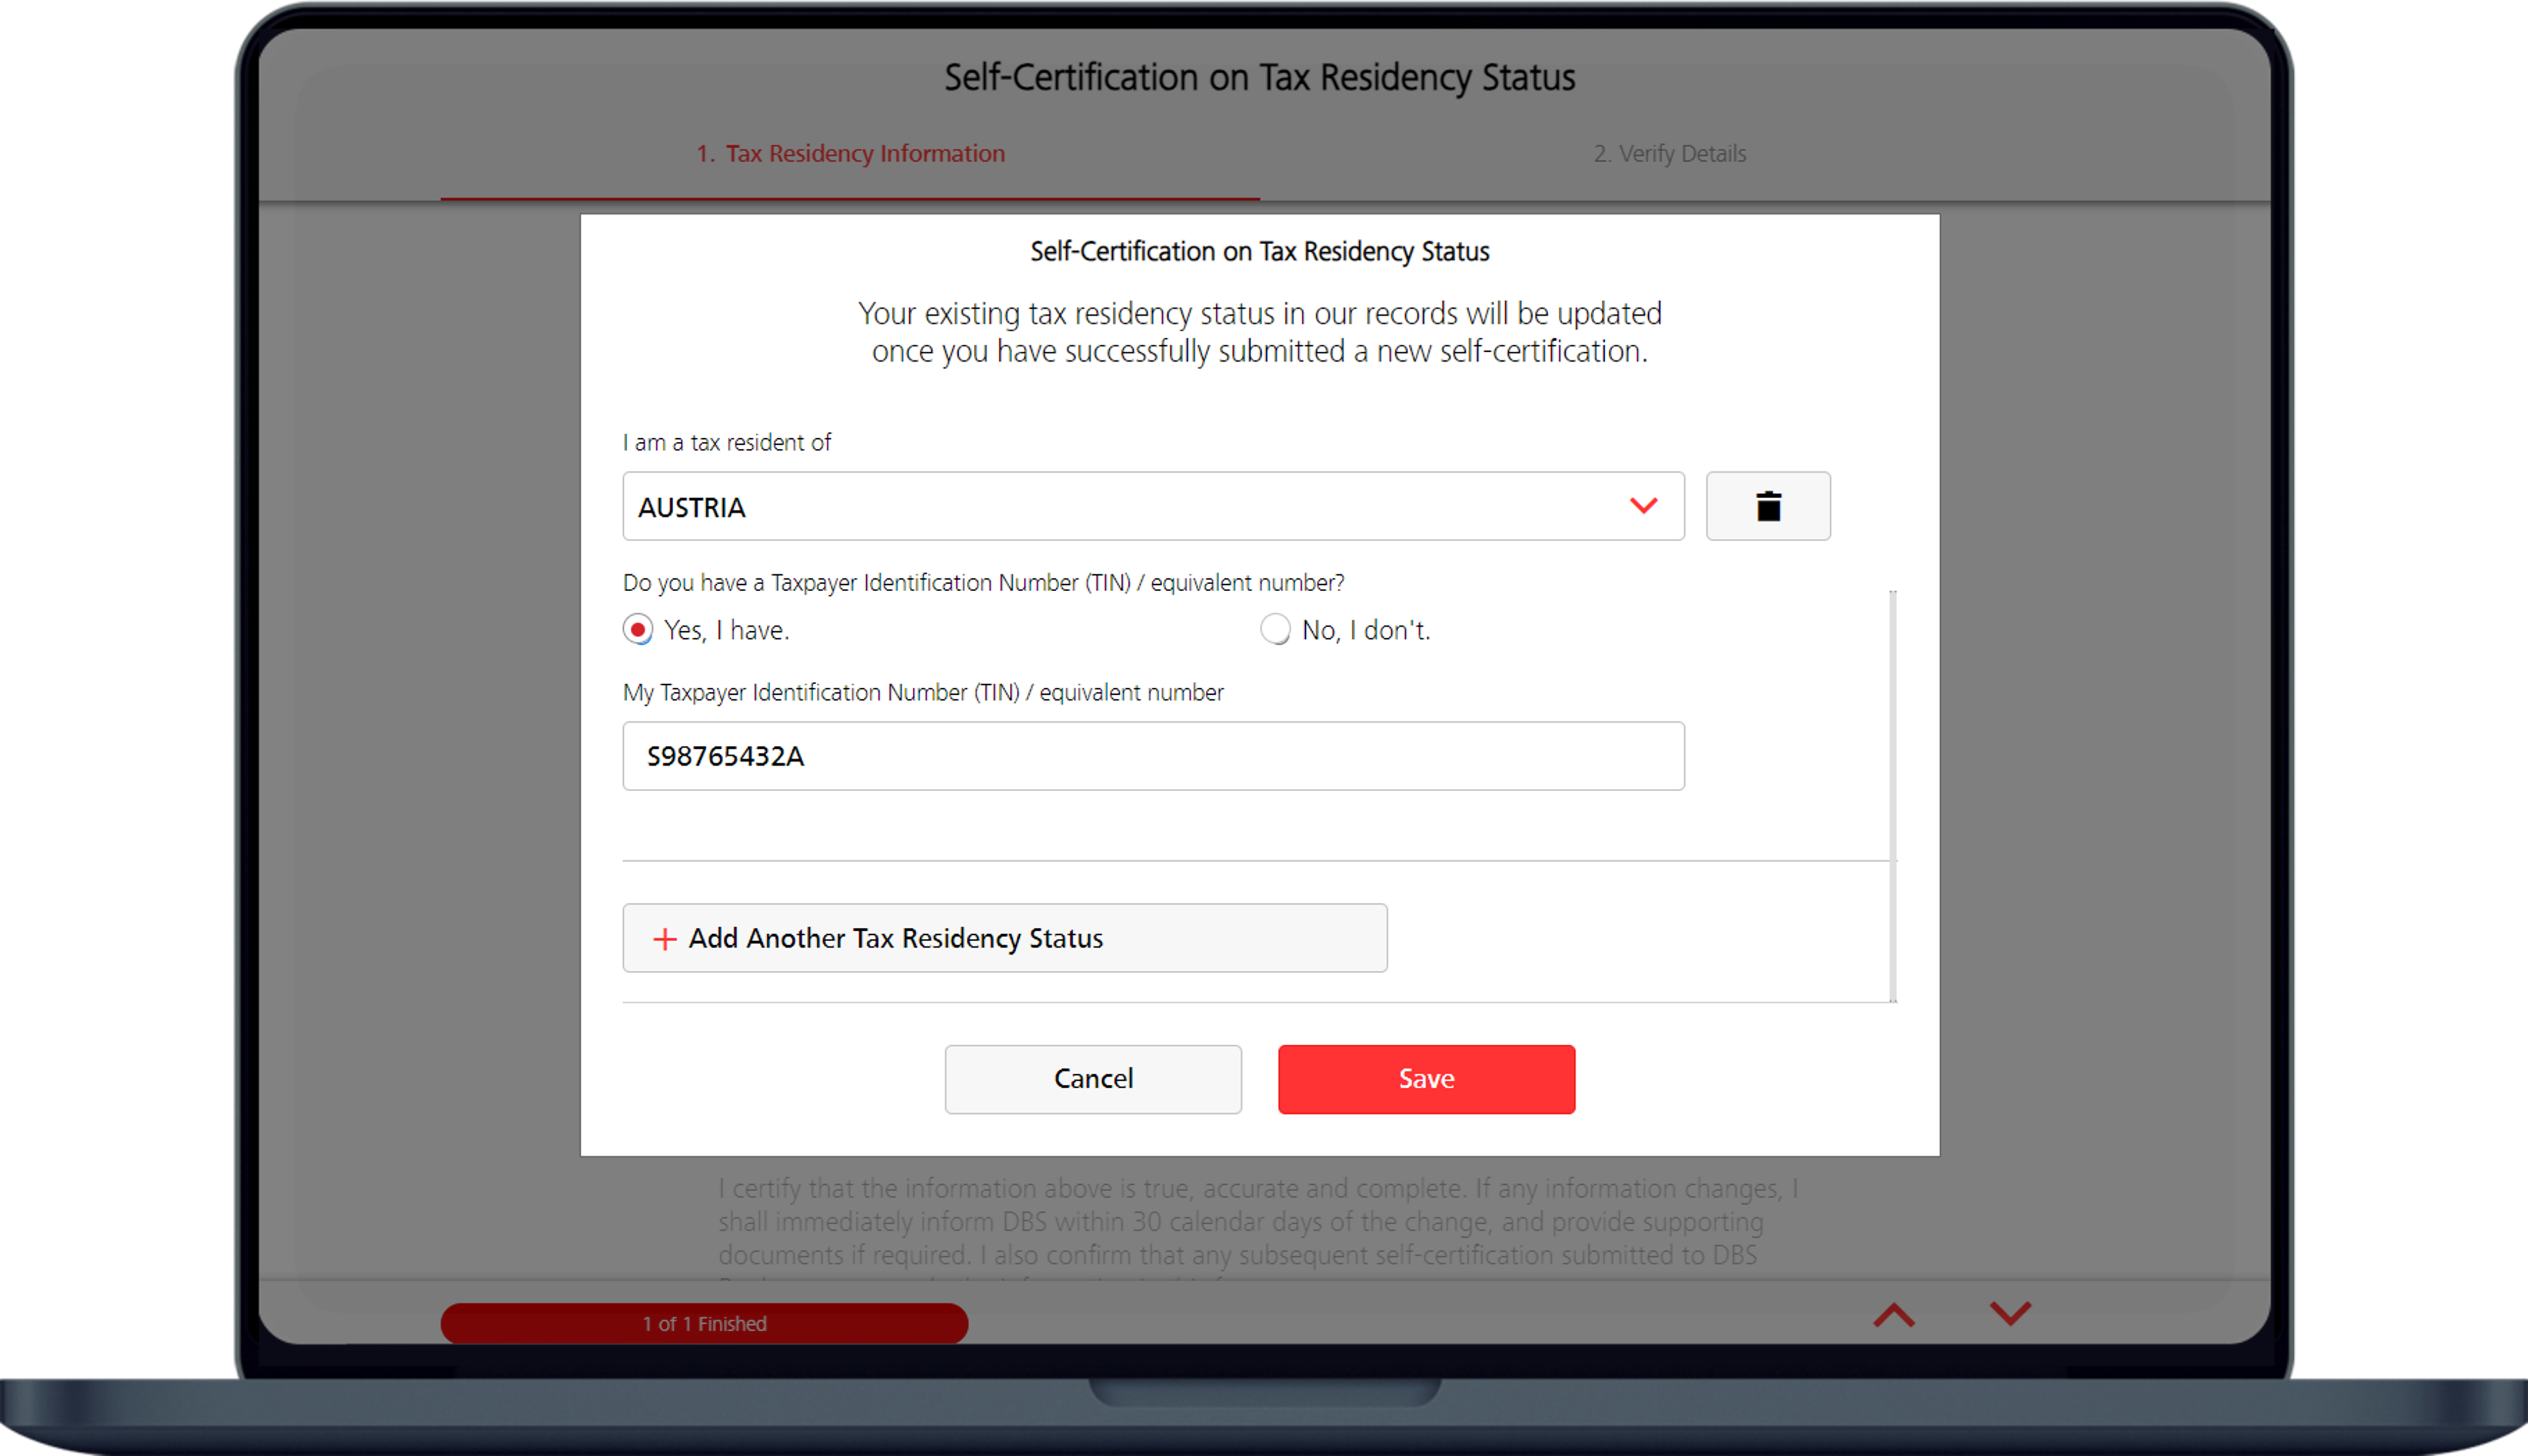Click the 'I am a tax resident of' label
The width and height of the screenshot is (2528, 1456).
[727, 443]
